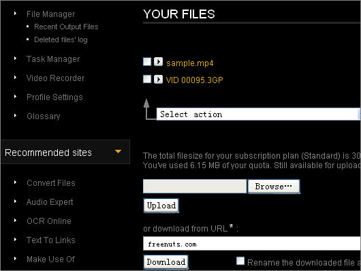Screen dimensions: 361x271
Task: Visit OCR Online recommended site
Action: click(x=49, y=221)
